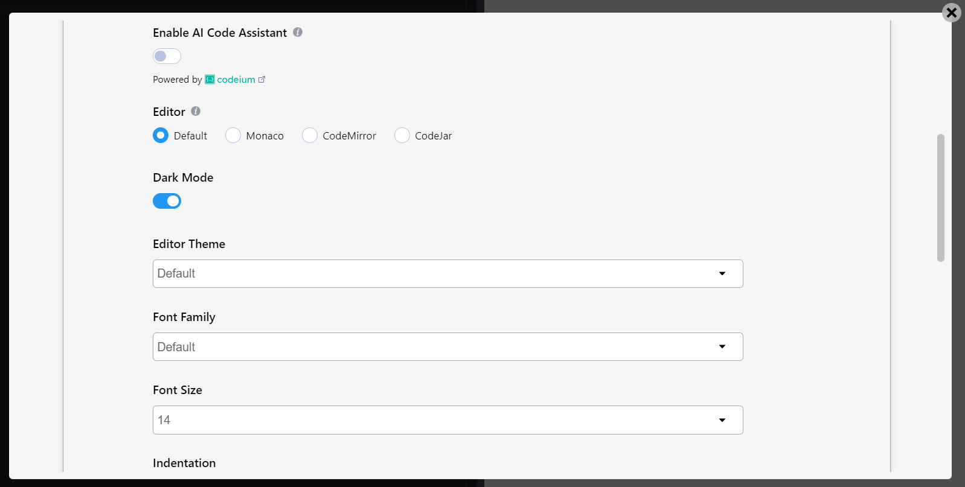Click the info icon next to Editor
The height and width of the screenshot is (487, 965).
point(196,111)
